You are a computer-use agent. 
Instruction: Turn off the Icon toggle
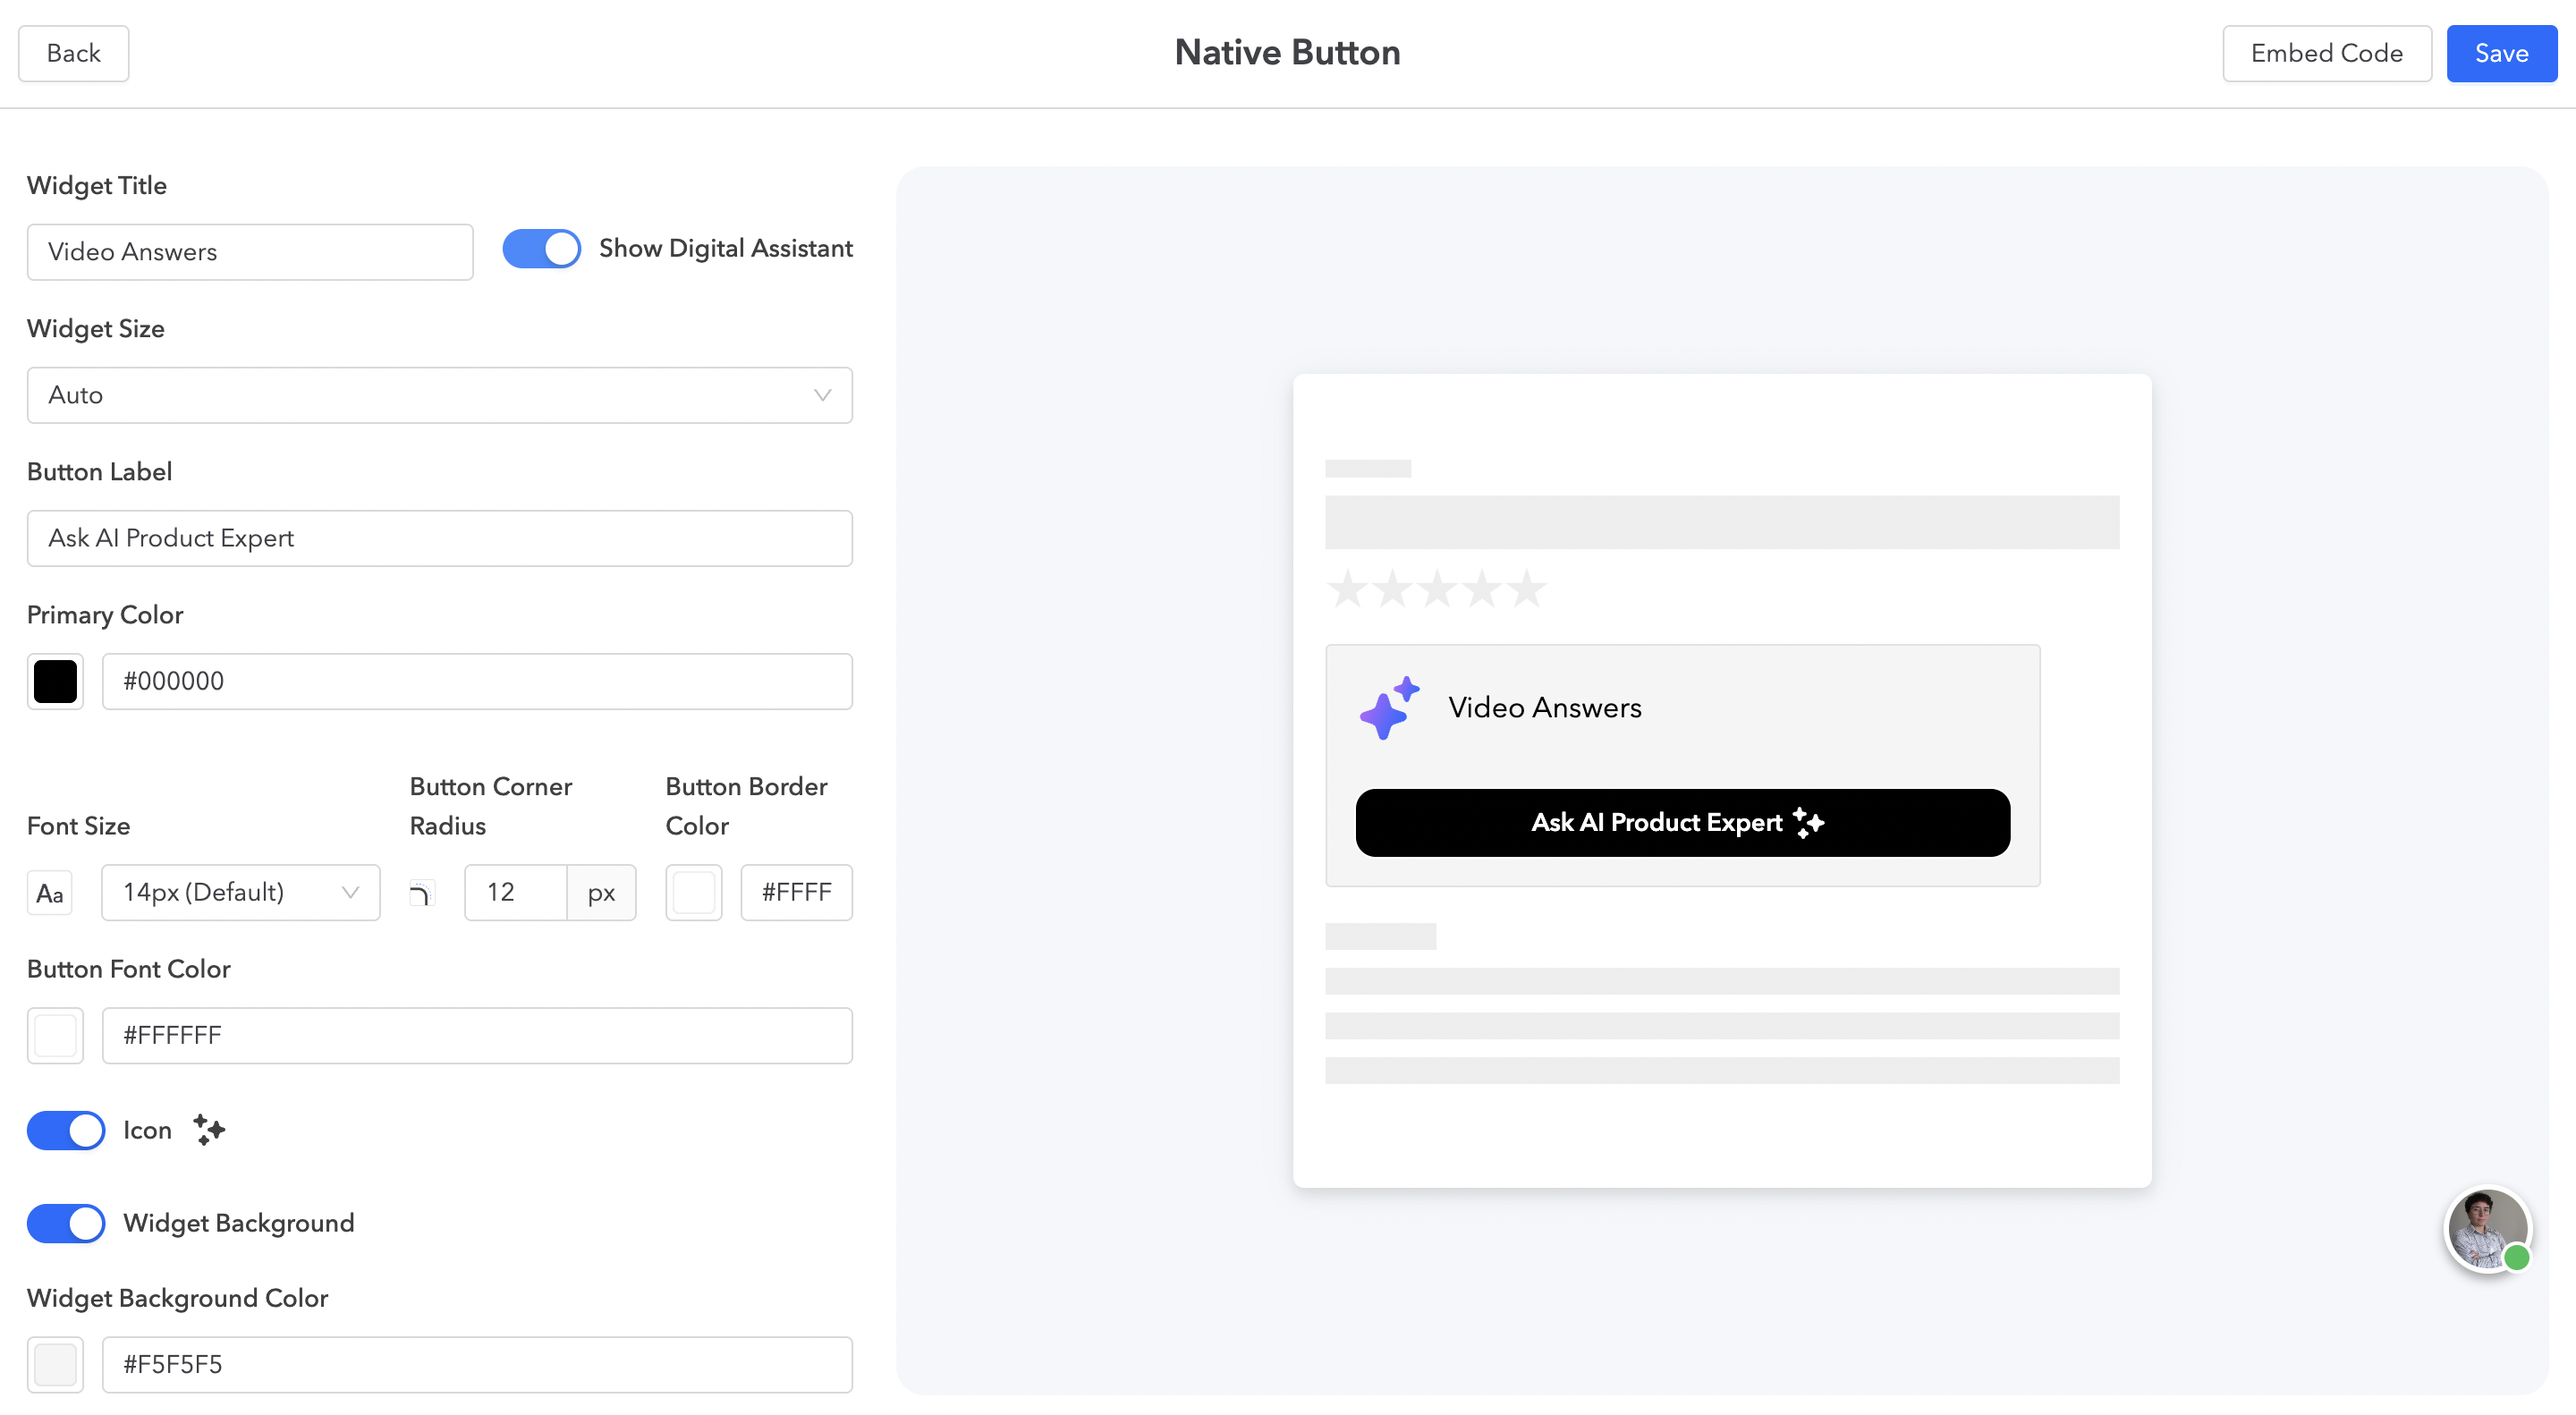(x=66, y=1130)
